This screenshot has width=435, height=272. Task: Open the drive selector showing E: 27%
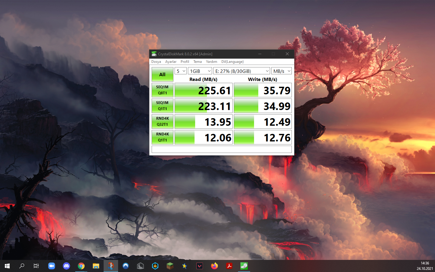pos(242,71)
